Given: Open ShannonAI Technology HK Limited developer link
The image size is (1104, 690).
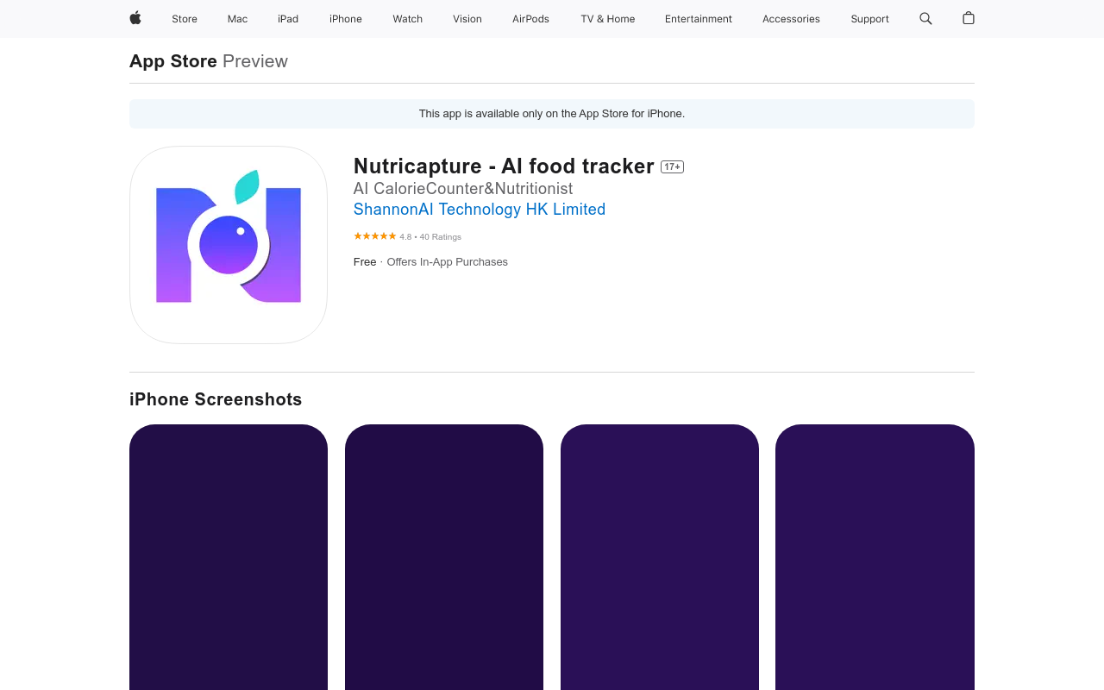Looking at the screenshot, I should (480, 209).
